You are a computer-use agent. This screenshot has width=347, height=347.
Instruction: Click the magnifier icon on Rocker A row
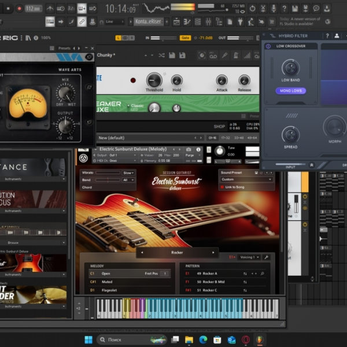[262, 274]
